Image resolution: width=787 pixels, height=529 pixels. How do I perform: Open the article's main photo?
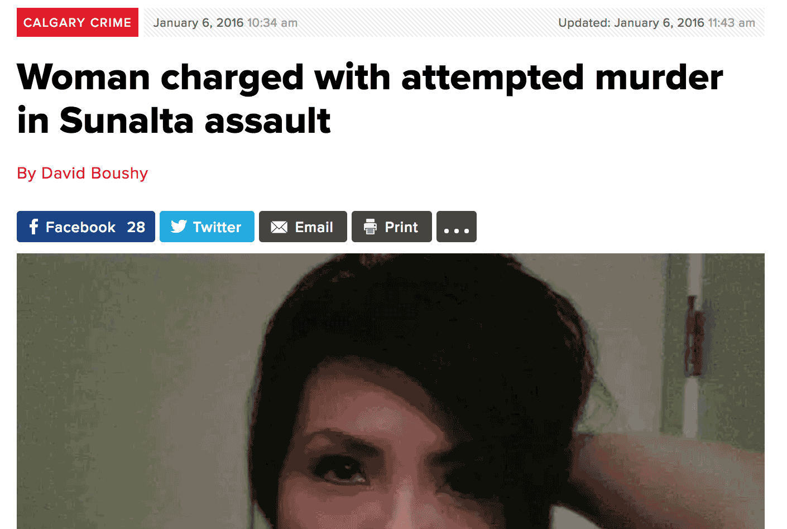point(391,391)
